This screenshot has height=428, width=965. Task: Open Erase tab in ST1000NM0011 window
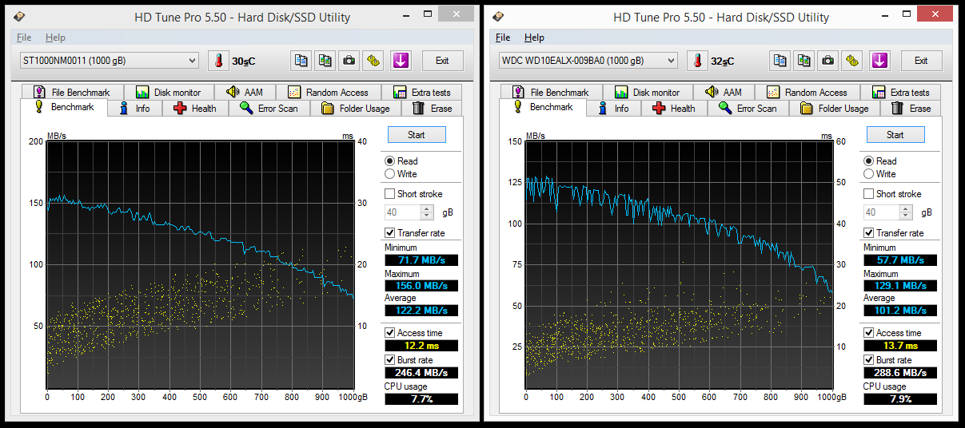coord(433,109)
